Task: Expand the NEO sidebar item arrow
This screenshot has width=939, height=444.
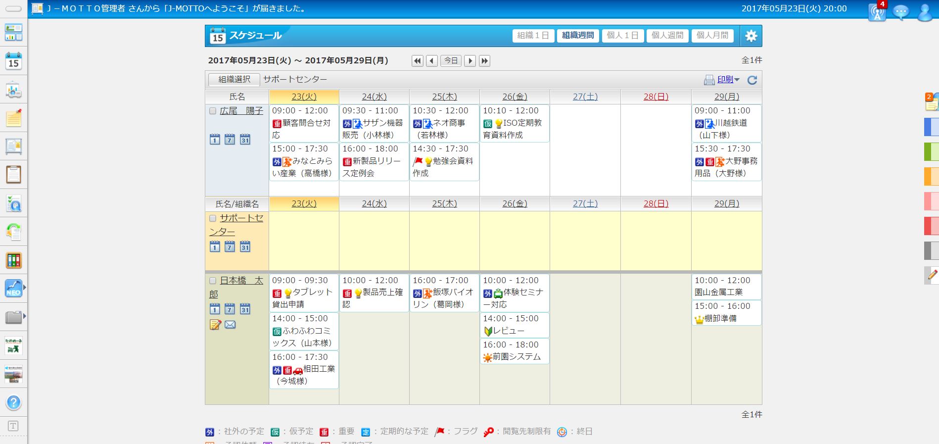Action: tap(24, 288)
